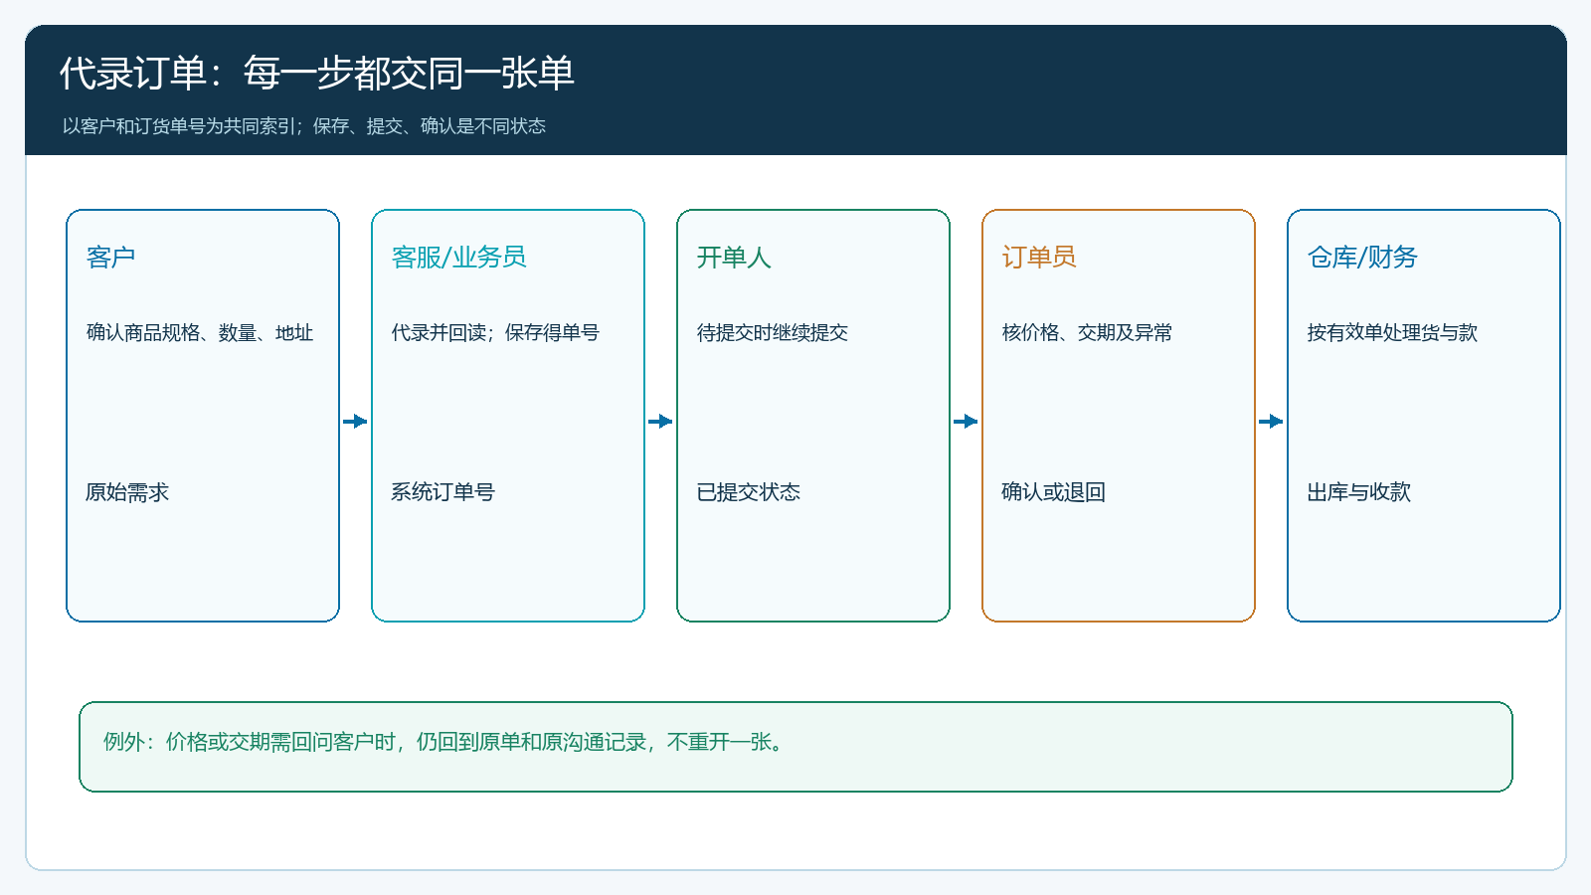This screenshot has width=1591, height=895.
Task: Select the 订单员 card heading
Action: point(1039,258)
